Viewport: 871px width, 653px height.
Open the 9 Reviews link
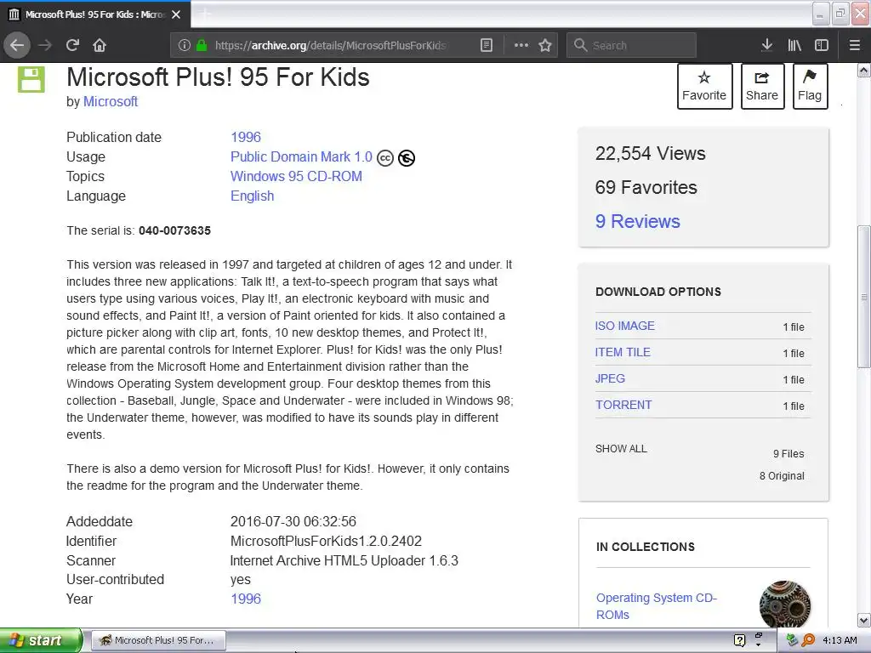(x=638, y=222)
